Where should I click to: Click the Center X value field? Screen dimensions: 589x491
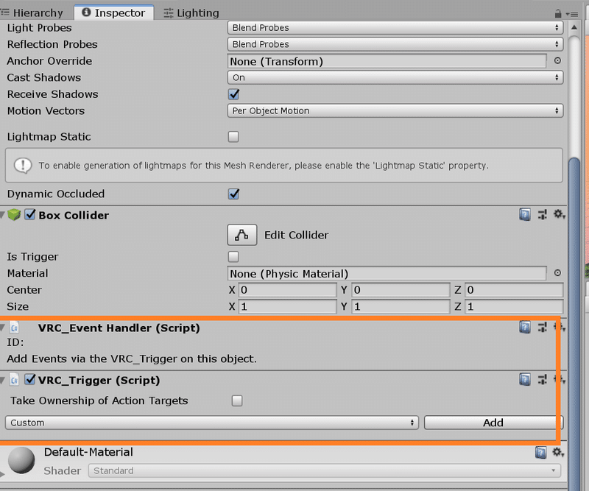pyautogui.click(x=287, y=289)
